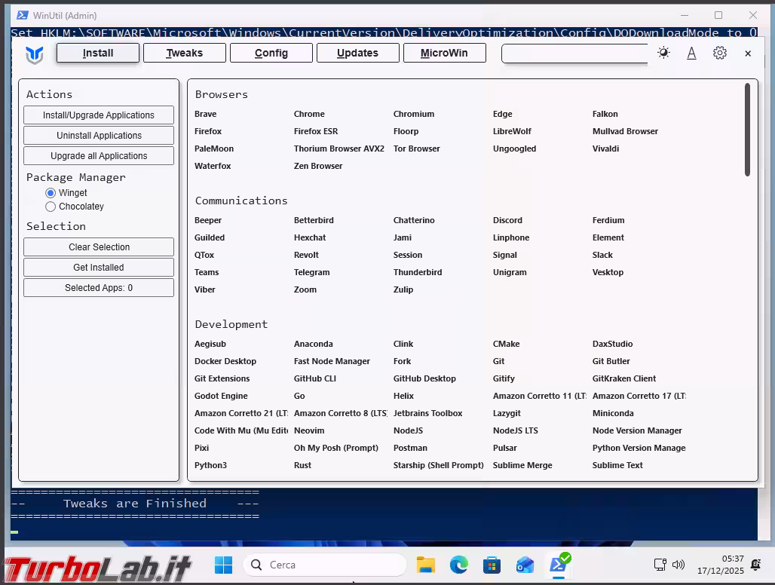Collapse the Development category header
The width and height of the screenshot is (775, 585).
click(231, 324)
